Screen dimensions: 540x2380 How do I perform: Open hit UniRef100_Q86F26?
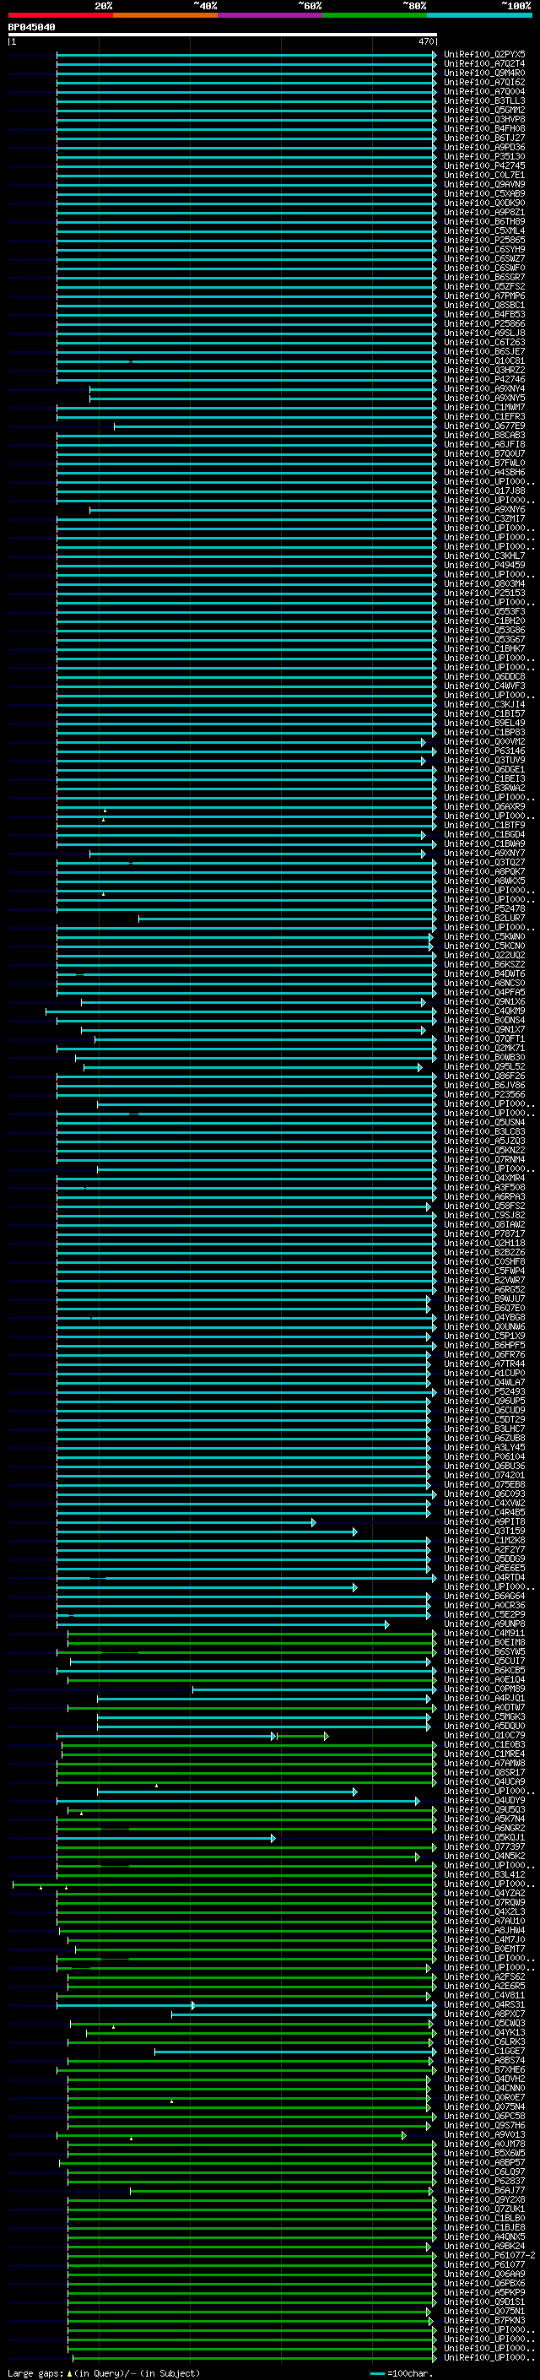click(484, 1076)
